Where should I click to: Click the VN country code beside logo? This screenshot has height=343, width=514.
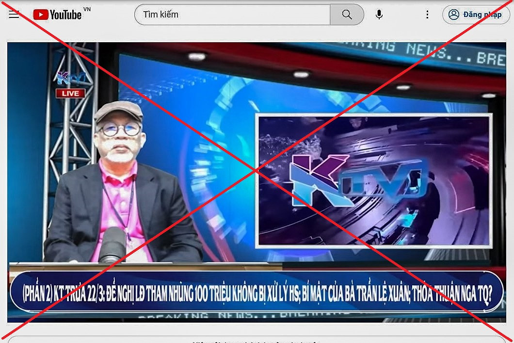(87, 10)
